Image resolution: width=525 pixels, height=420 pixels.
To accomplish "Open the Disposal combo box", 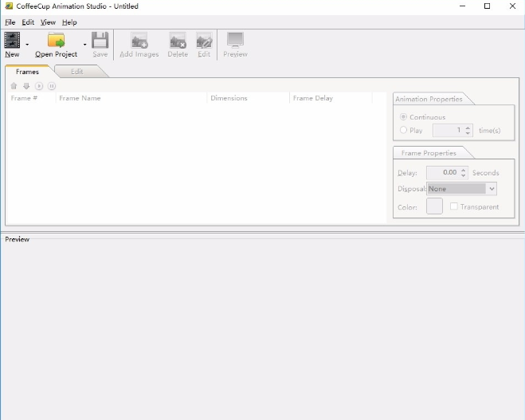I will click(x=461, y=189).
